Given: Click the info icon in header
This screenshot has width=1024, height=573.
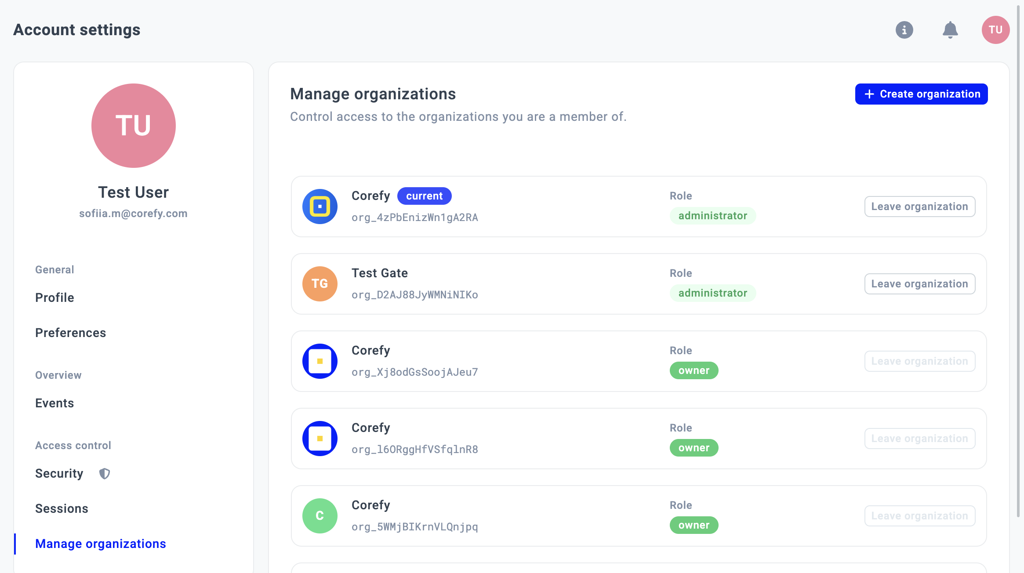Looking at the screenshot, I should (904, 30).
